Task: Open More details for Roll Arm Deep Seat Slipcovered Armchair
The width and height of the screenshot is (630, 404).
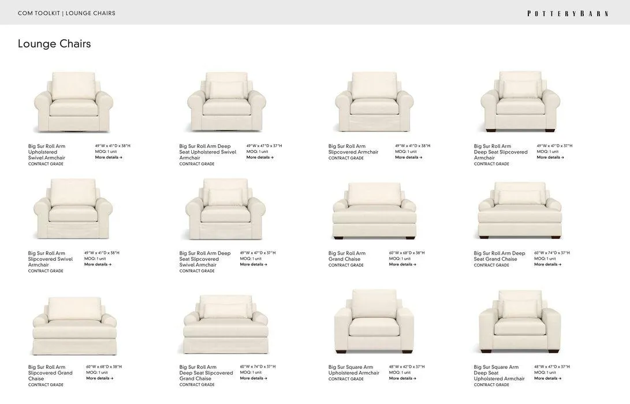Action: [x=550, y=158]
